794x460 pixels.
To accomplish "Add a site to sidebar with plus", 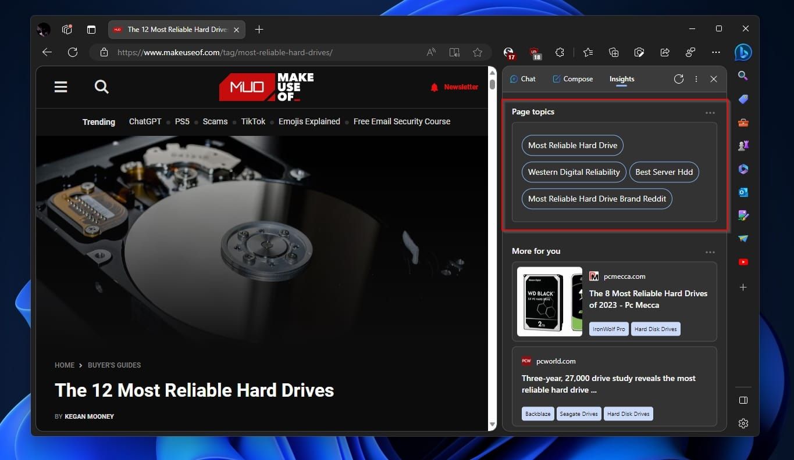I will [743, 287].
